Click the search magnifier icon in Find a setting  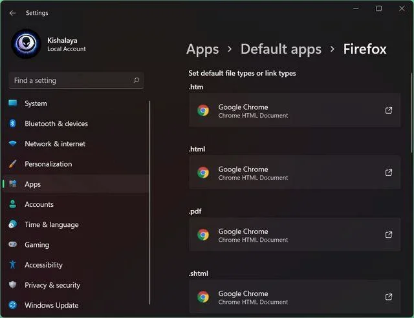136,80
